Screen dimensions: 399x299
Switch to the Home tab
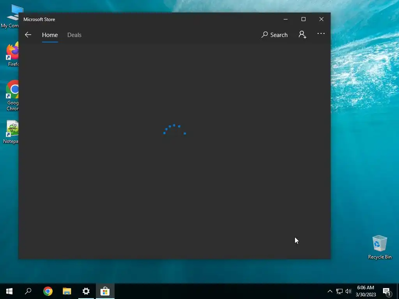click(50, 35)
